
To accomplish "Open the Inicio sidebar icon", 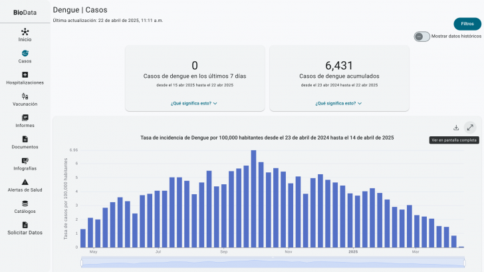I will 25,31.
